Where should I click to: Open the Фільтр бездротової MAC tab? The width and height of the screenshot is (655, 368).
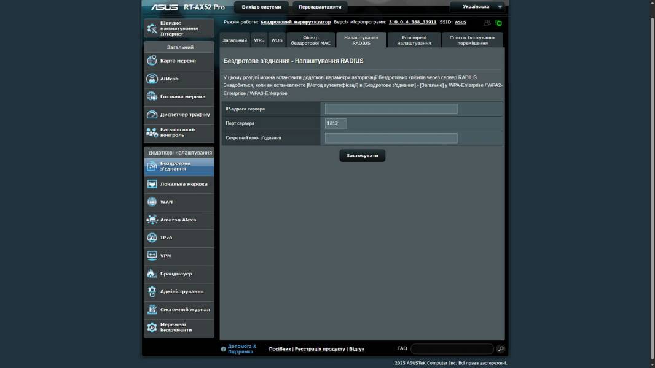click(310, 40)
